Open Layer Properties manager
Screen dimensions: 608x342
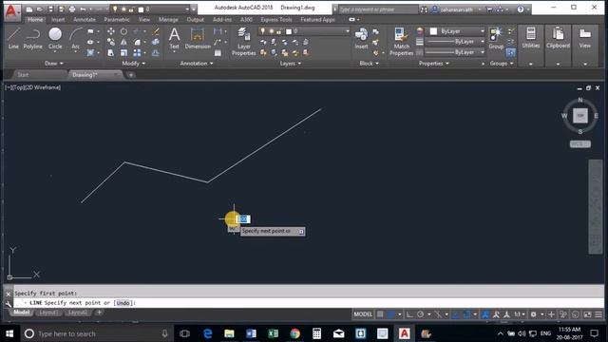pyautogui.click(x=243, y=42)
